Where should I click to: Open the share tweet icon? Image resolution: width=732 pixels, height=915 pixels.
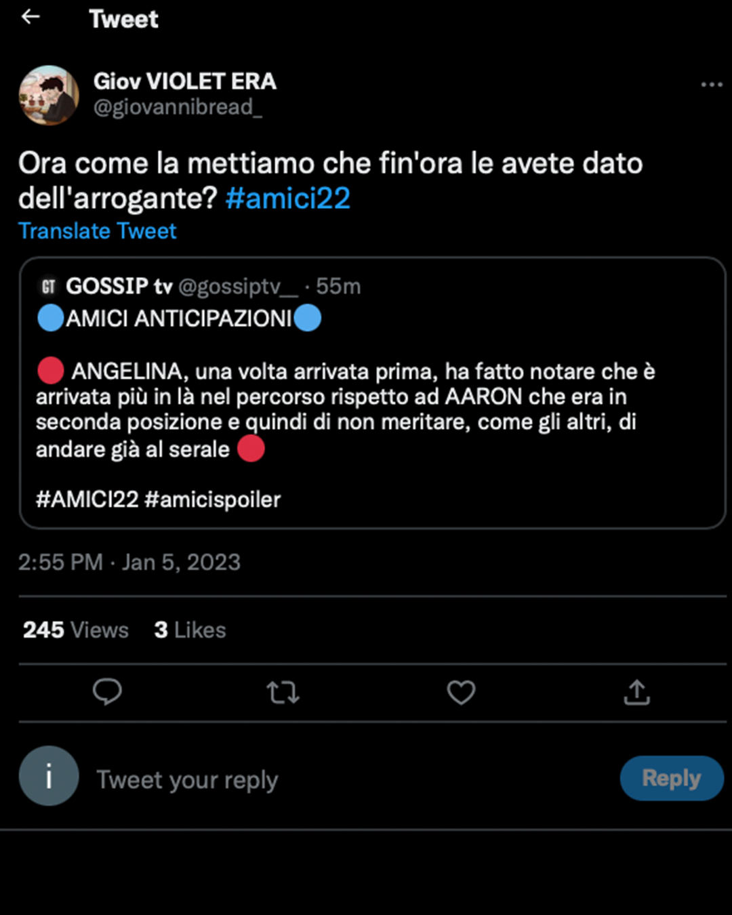tap(636, 693)
